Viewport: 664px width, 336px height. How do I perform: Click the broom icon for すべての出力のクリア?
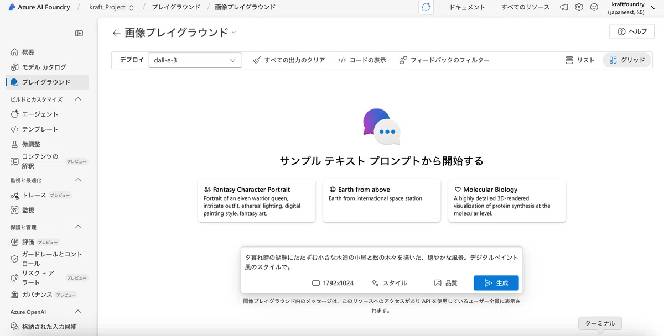pos(257,60)
